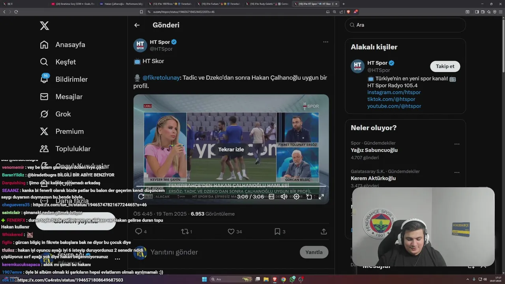
Task: Open tiktok.com/@htspor link
Action: pos(391,99)
